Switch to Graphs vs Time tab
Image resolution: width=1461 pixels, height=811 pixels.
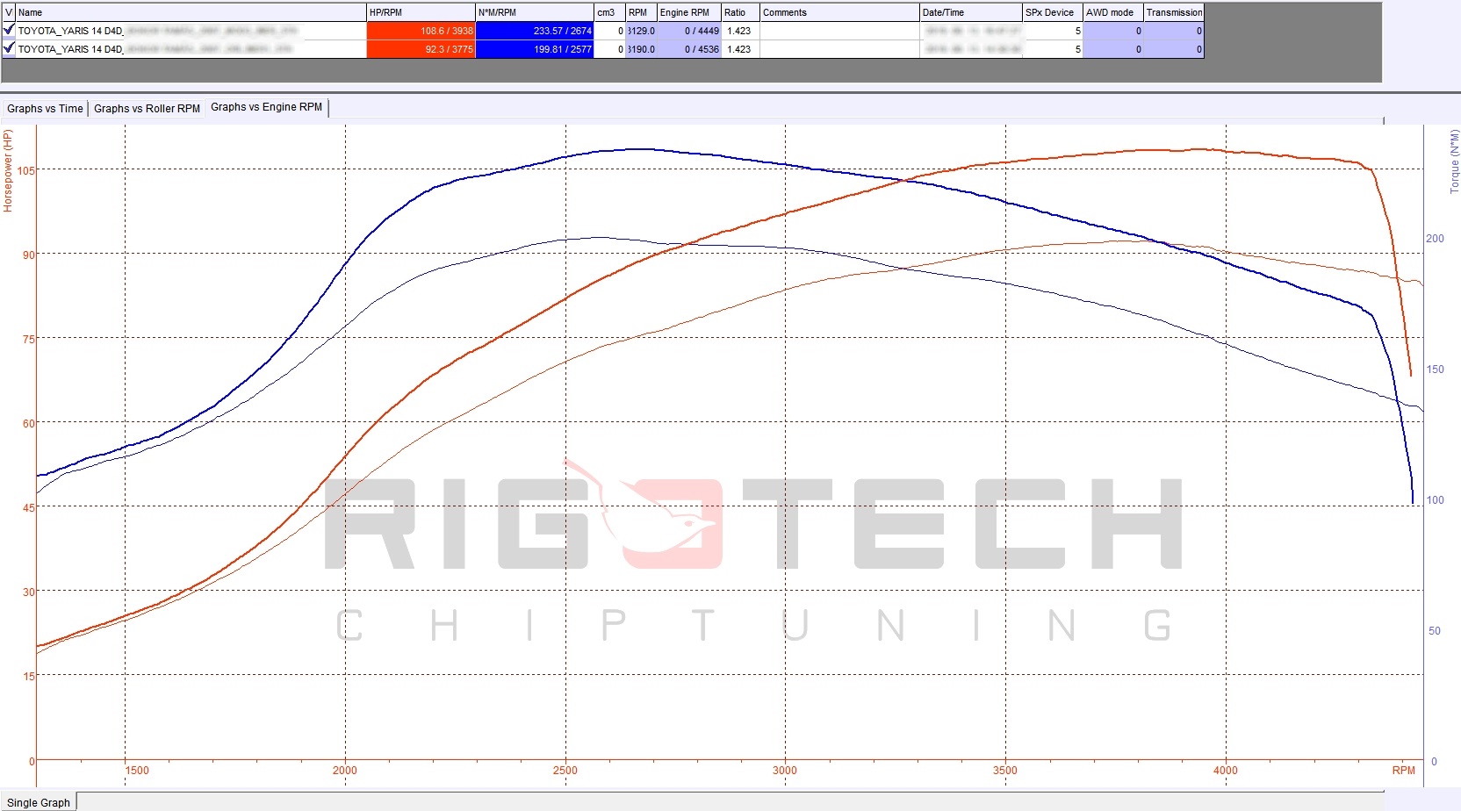(x=45, y=109)
